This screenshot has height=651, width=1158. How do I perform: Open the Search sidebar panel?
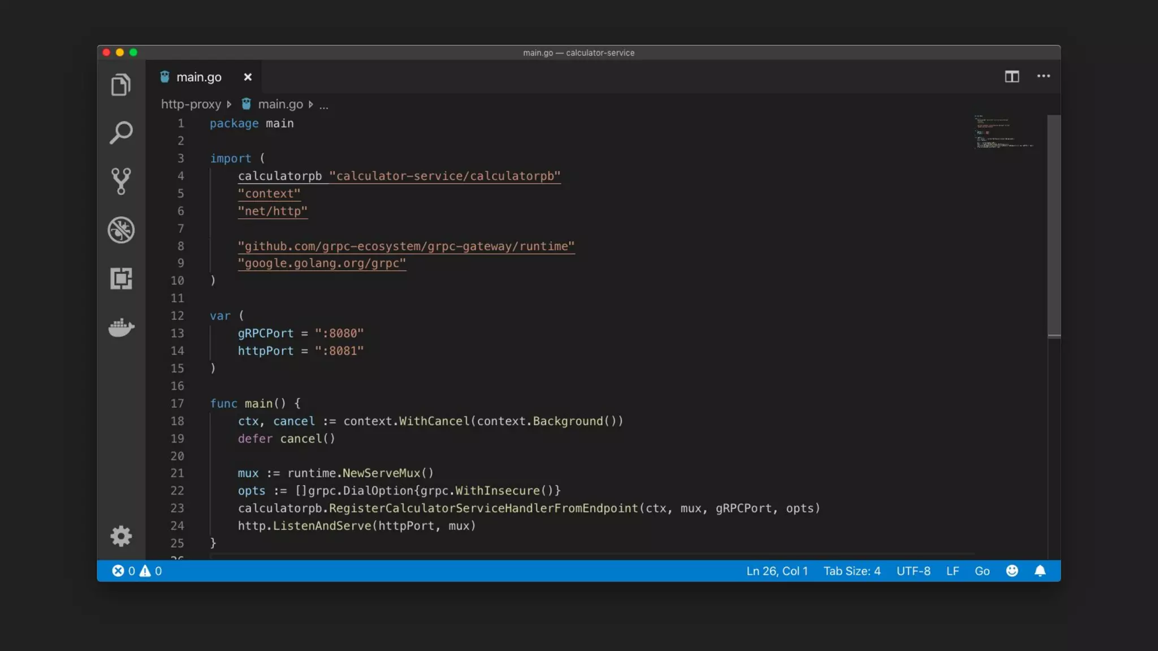coord(121,133)
